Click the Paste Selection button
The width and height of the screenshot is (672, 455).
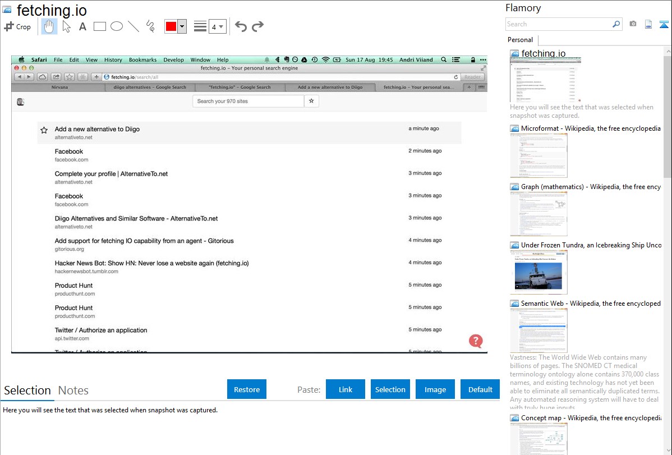[x=390, y=389]
